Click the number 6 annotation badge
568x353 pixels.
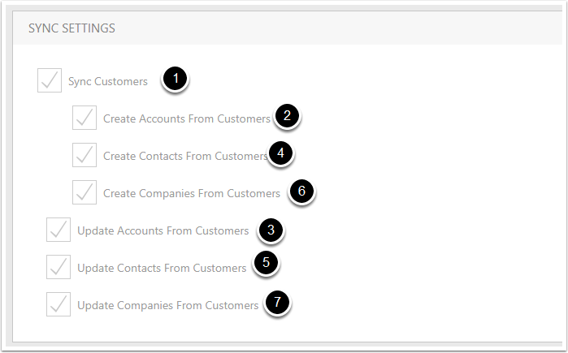301,191
